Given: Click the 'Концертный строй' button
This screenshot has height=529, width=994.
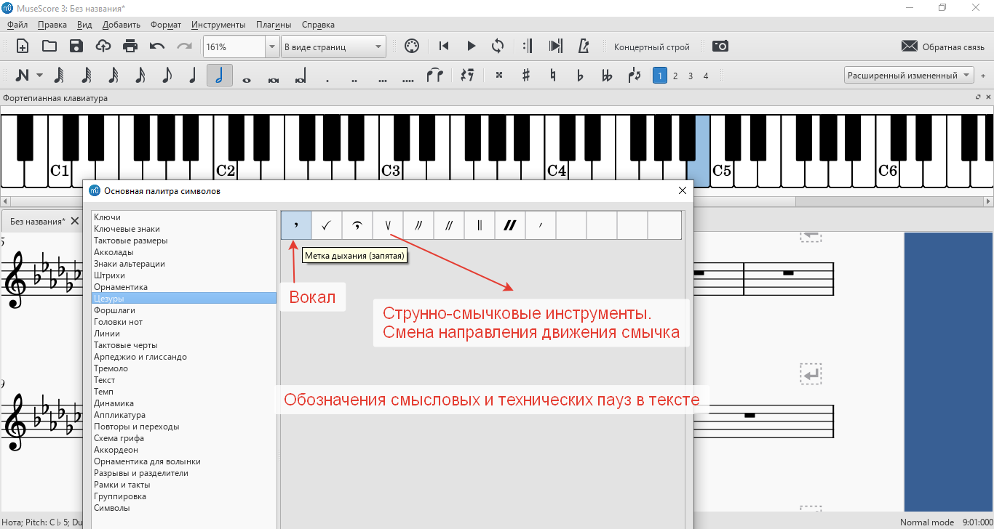Looking at the screenshot, I should (x=652, y=47).
